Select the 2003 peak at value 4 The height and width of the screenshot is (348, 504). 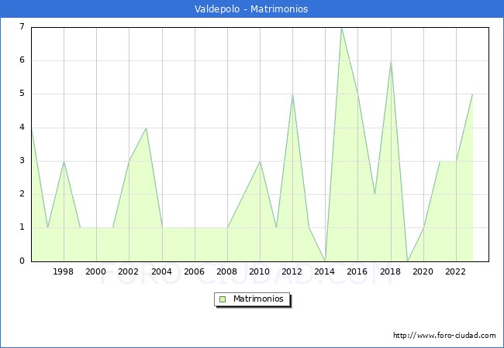pyautogui.click(x=146, y=128)
